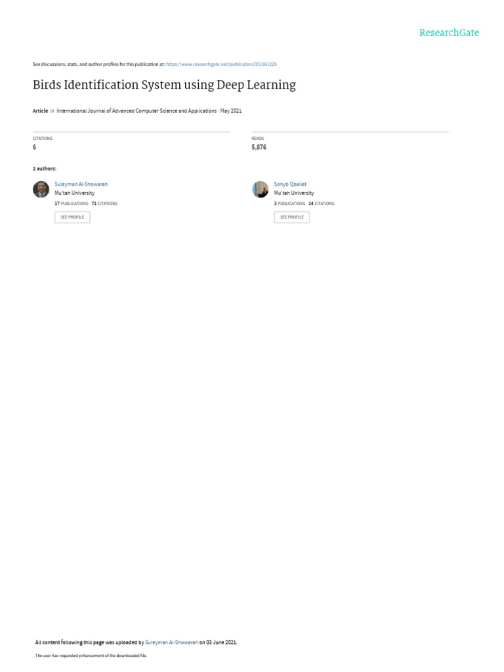Click Mu'tah University under Sohyb Qbailat
This screenshot has height=672, width=504.
click(294, 194)
